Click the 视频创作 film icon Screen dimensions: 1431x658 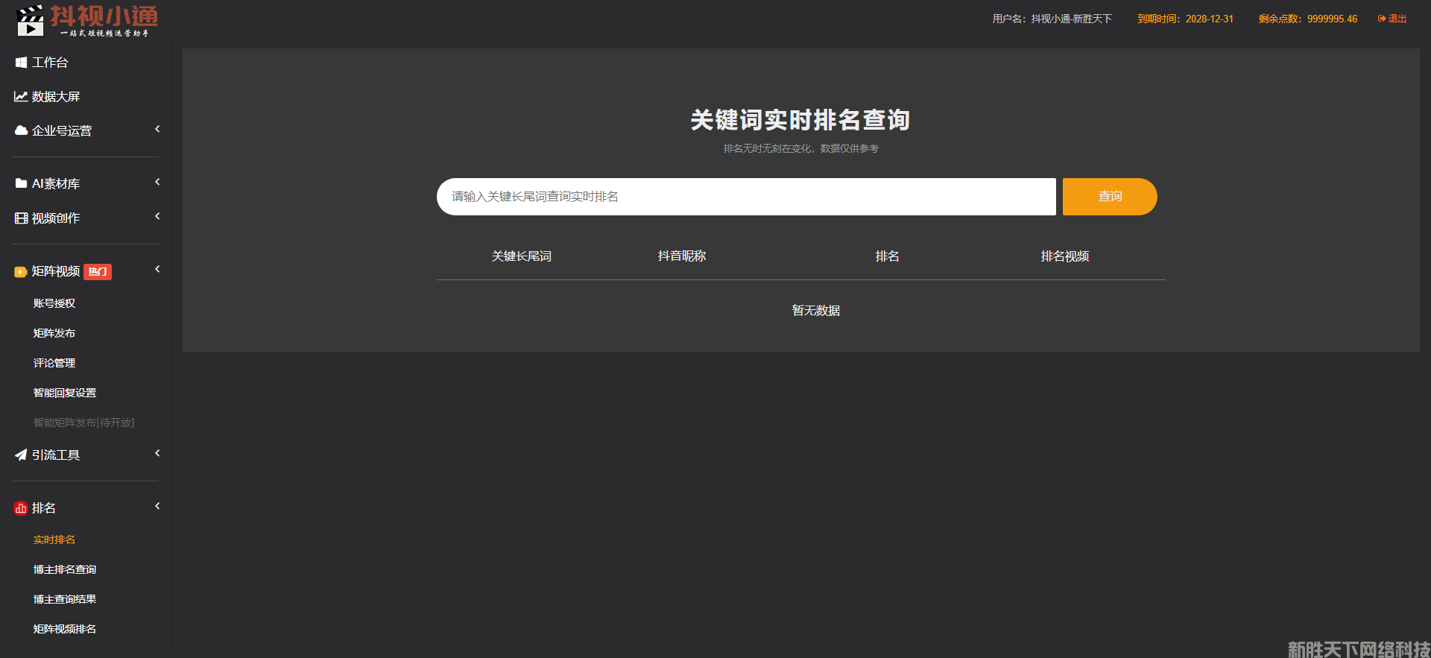coord(21,218)
